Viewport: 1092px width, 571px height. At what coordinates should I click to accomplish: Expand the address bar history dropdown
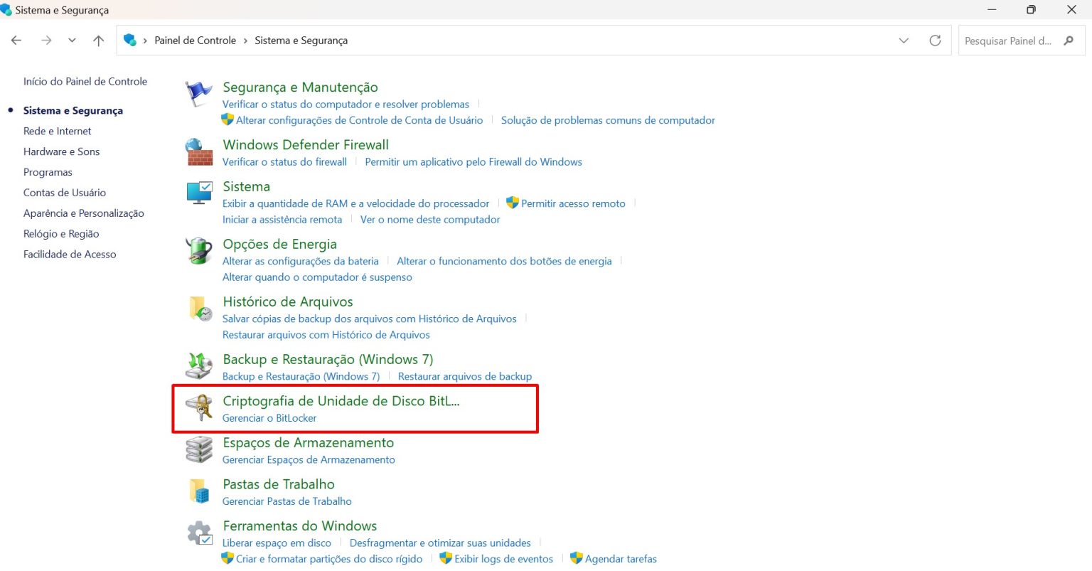pos(904,41)
